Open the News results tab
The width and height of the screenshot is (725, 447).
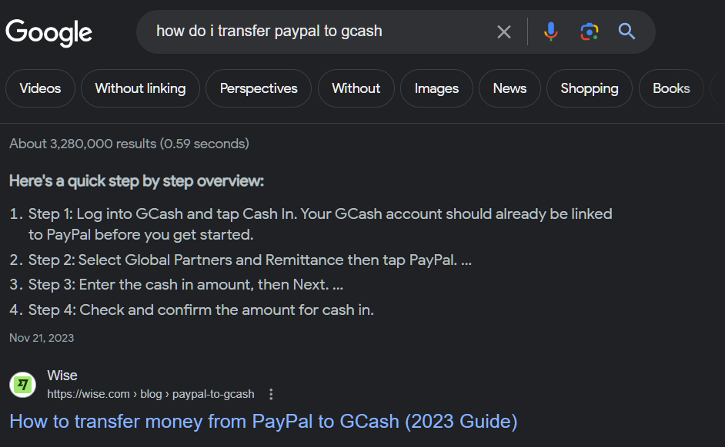pos(510,88)
